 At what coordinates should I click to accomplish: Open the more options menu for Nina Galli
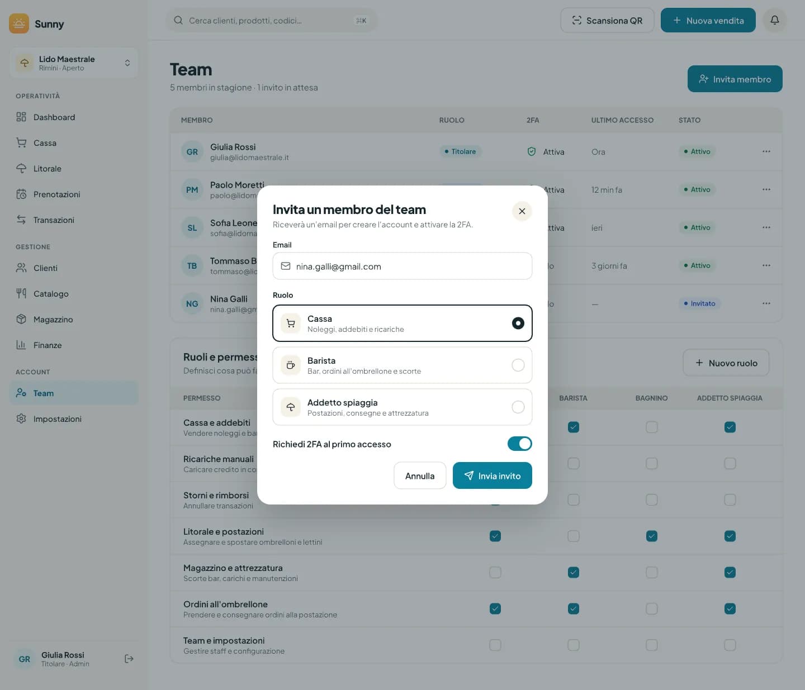[x=766, y=303]
